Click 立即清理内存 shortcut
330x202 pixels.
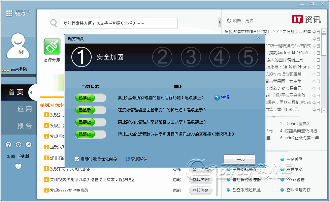(298, 190)
